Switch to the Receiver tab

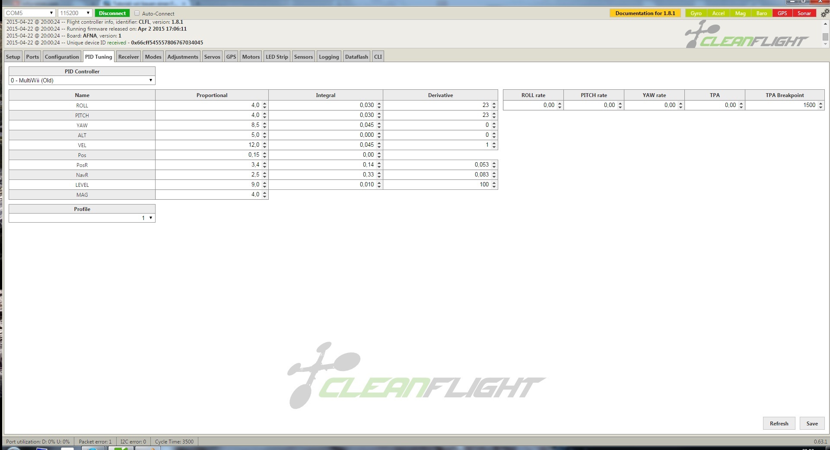click(129, 57)
